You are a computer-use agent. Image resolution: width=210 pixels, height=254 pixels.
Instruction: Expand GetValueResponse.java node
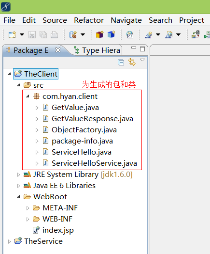pyautogui.click(x=37, y=119)
